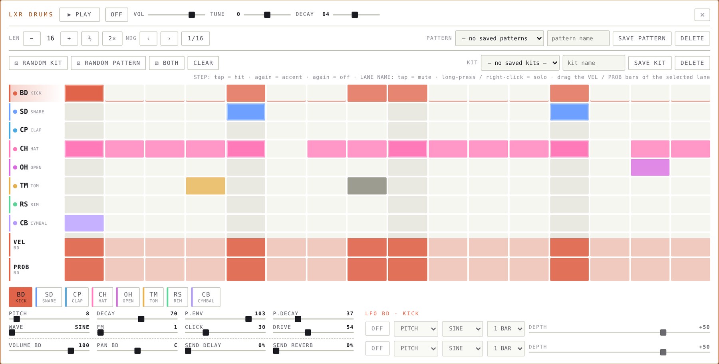Toggle empty second step of BD lane

(124, 93)
